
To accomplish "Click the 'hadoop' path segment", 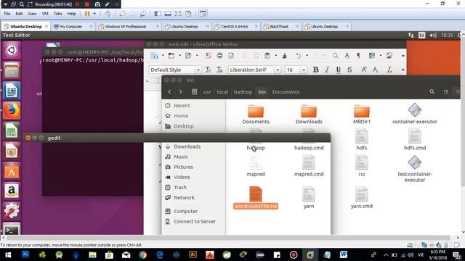I will pyautogui.click(x=243, y=92).
